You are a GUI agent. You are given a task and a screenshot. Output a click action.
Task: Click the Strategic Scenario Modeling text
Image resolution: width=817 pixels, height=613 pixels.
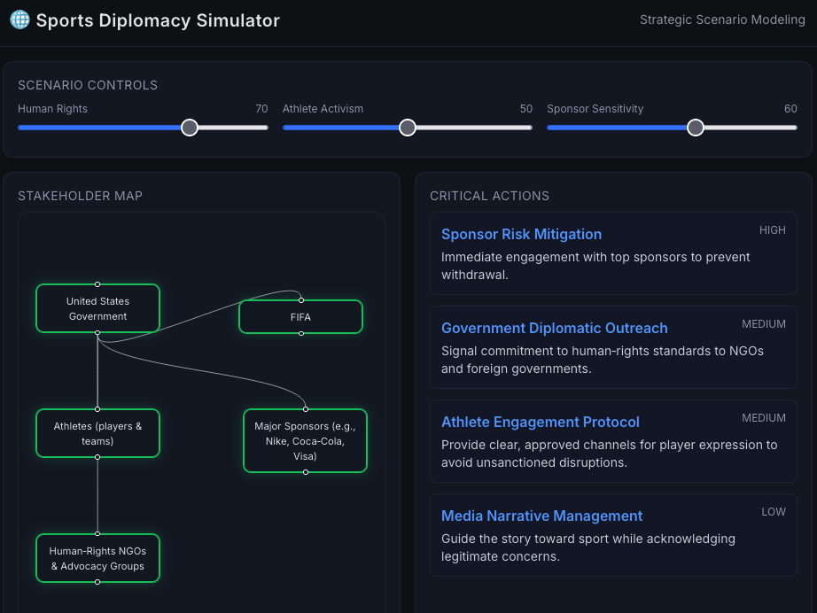coord(722,19)
